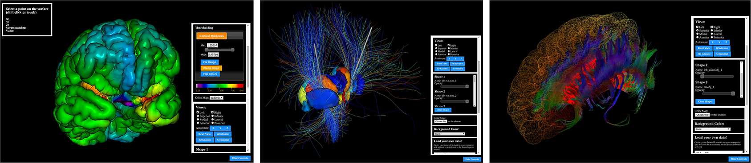Viewport: 751px width, 163px height.
Task: Click the Fix Range button
Action: coord(209,62)
